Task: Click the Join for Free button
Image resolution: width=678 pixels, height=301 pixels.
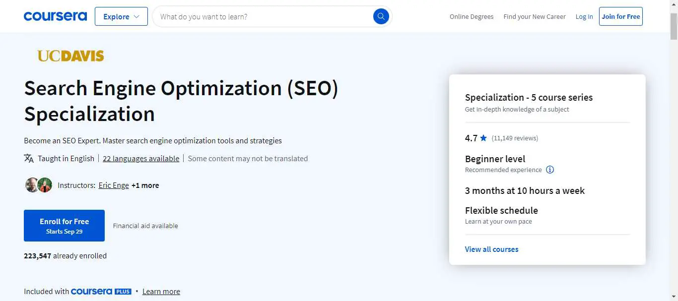Action: pos(621,16)
